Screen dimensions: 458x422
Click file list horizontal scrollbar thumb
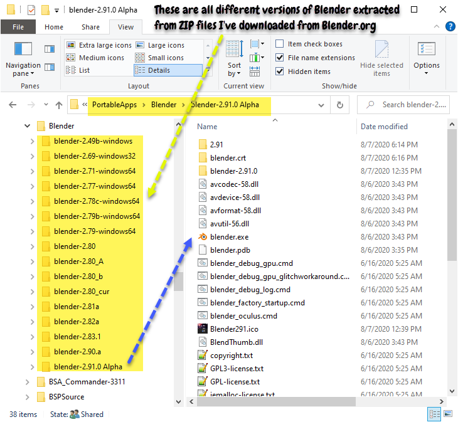coord(276,402)
